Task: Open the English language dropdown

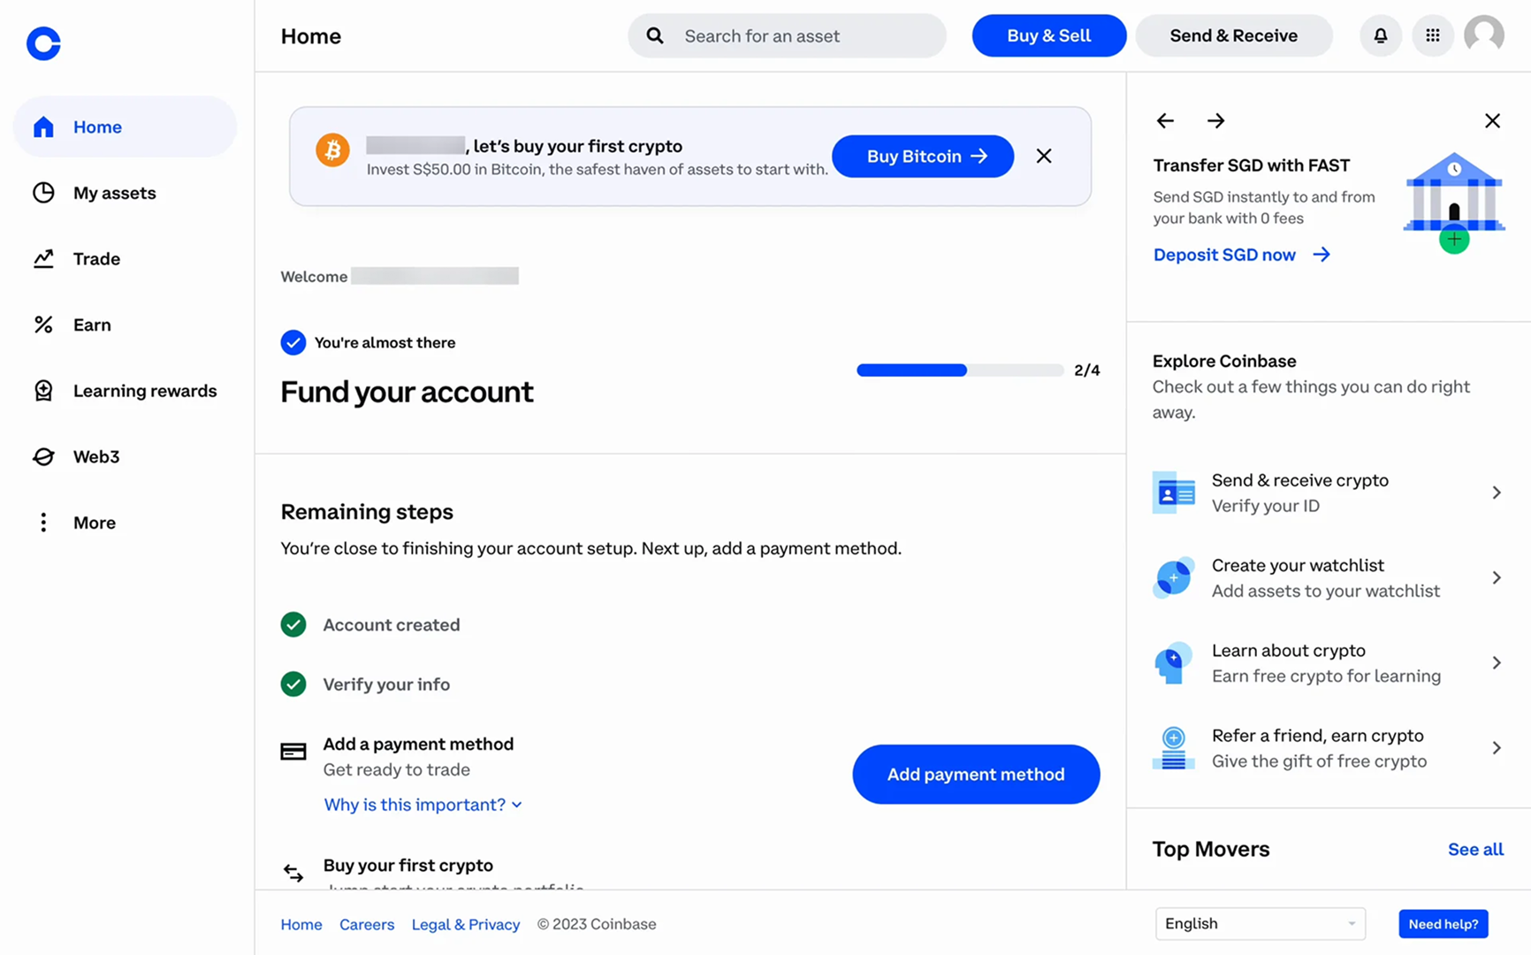Action: click(1260, 924)
